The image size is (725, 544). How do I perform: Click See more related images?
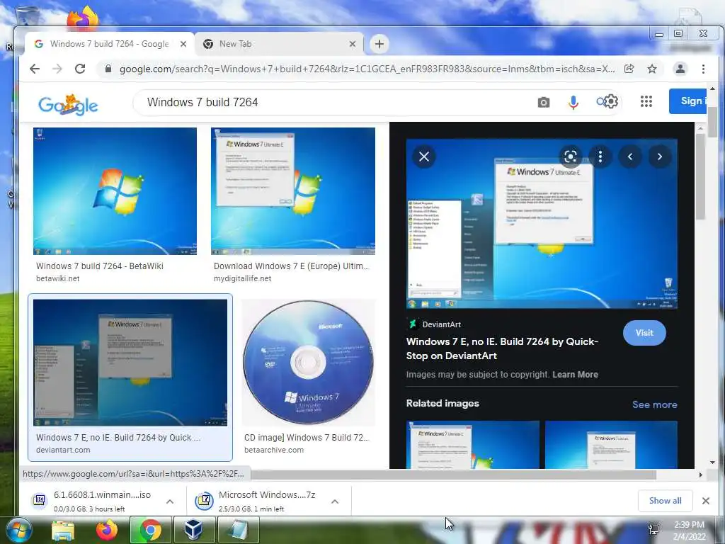point(654,404)
